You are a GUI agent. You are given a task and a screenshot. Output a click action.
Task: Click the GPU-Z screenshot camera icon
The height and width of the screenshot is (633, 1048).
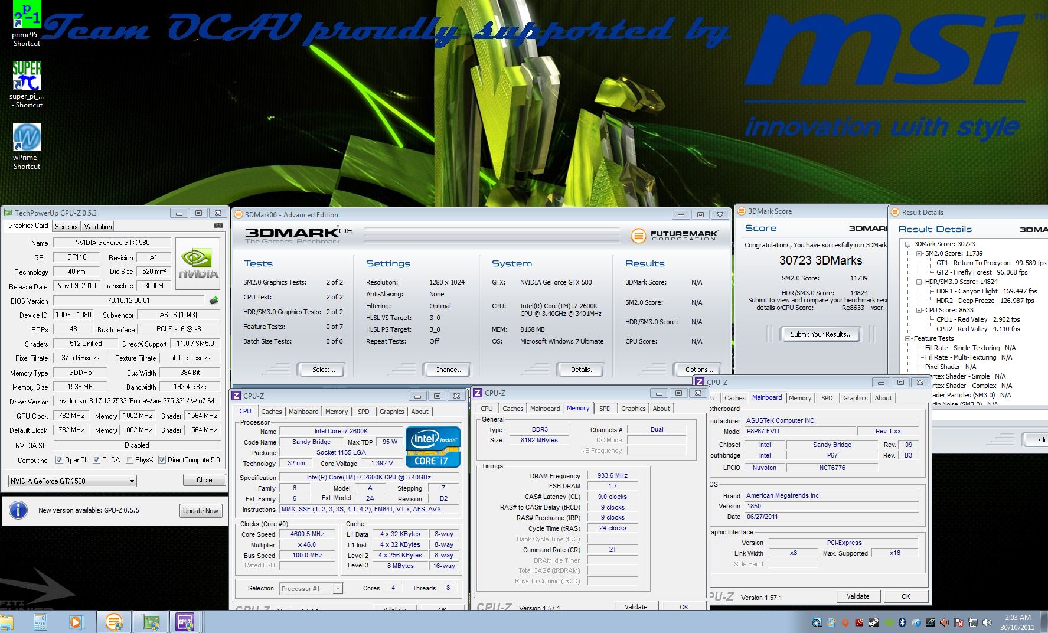(x=218, y=226)
